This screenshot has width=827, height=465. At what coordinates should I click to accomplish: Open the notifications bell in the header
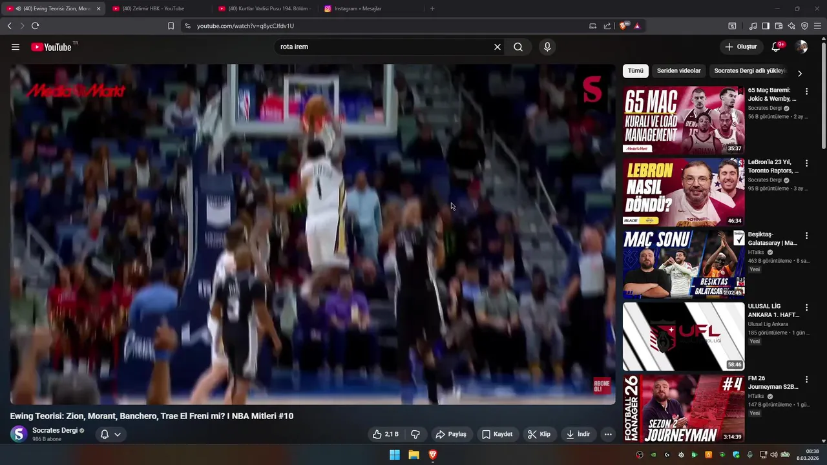777,46
